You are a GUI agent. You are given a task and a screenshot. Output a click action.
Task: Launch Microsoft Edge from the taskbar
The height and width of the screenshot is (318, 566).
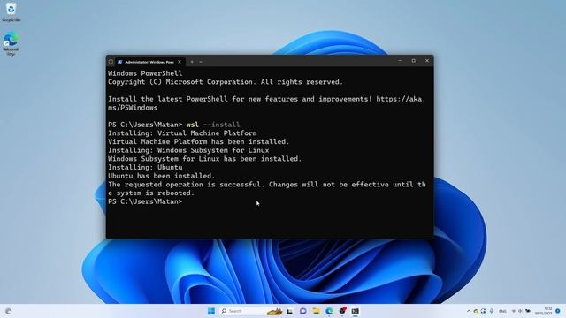pos(329,311)
